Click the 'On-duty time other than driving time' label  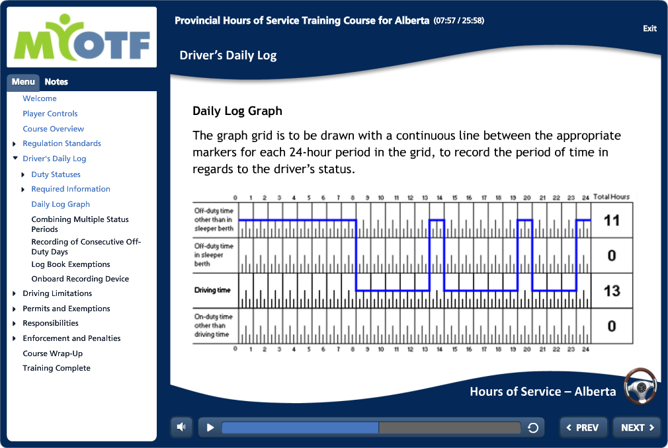(214, 326)
